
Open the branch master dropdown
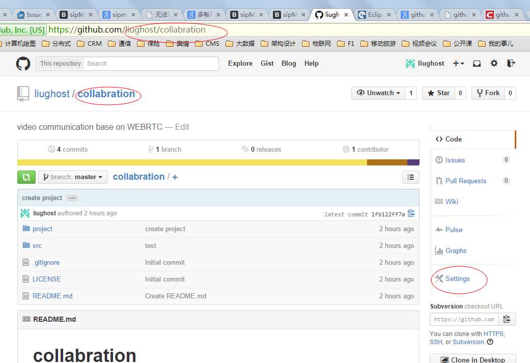(x=73, y=177)
